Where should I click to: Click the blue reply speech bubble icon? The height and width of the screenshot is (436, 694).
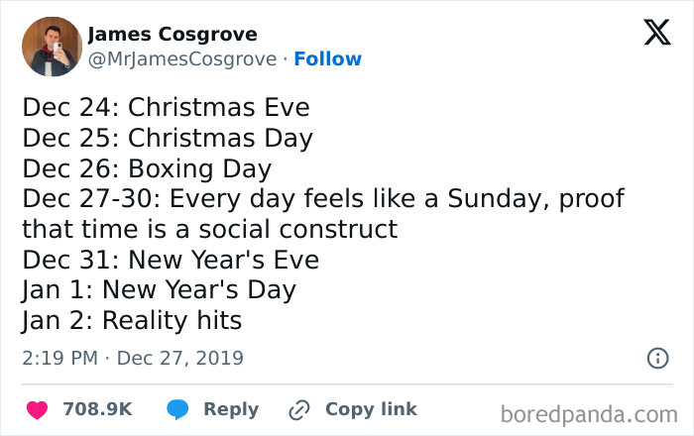[x=177, y=409]
